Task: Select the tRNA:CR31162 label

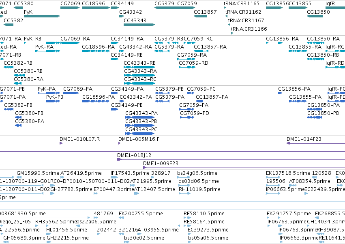Action: tap(243, 12)
